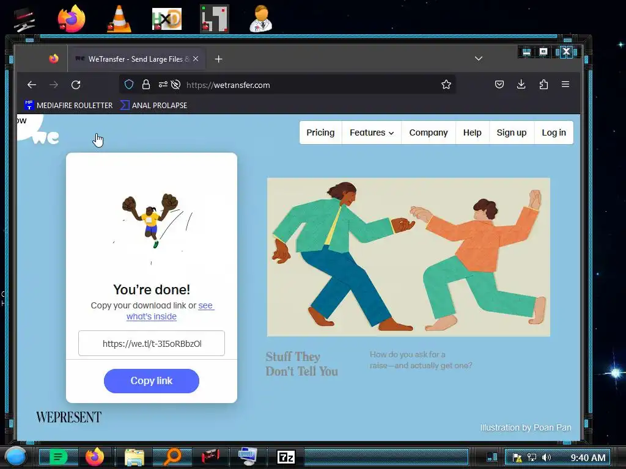Open the red device taskbar icon

click(210, 457)
